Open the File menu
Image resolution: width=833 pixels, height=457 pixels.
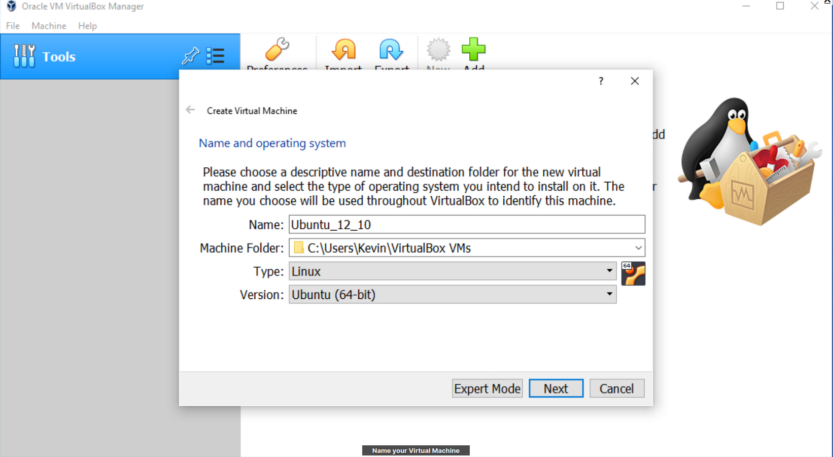tap(12, 25)
